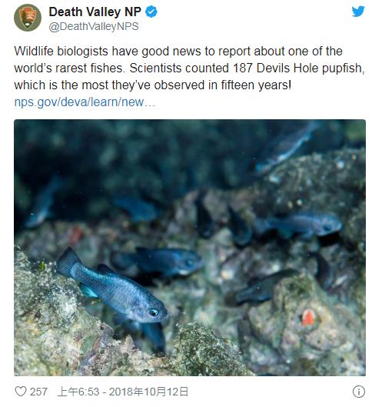View the 257 likes count
Image resolution: width=372 pixels, height=407 pixels.
38,392
